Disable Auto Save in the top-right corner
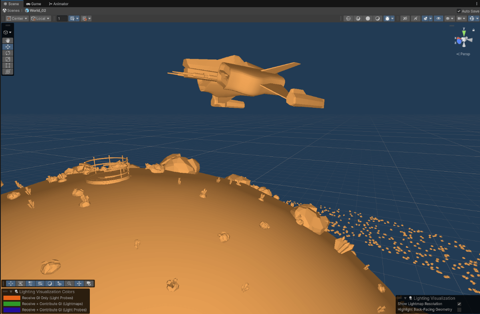 tap(459, 11)
